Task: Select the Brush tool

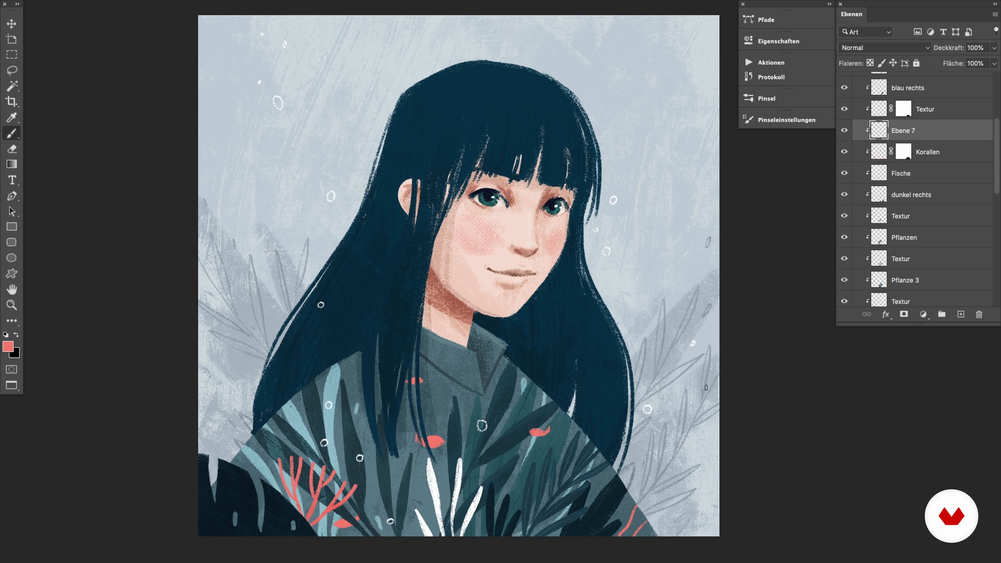Action: [11, 133]
